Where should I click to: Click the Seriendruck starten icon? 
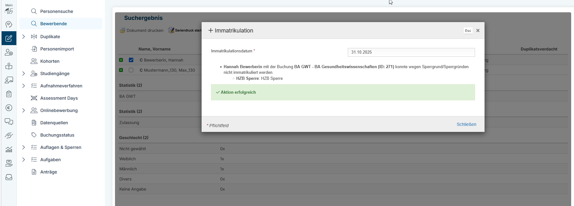point(171,30)
